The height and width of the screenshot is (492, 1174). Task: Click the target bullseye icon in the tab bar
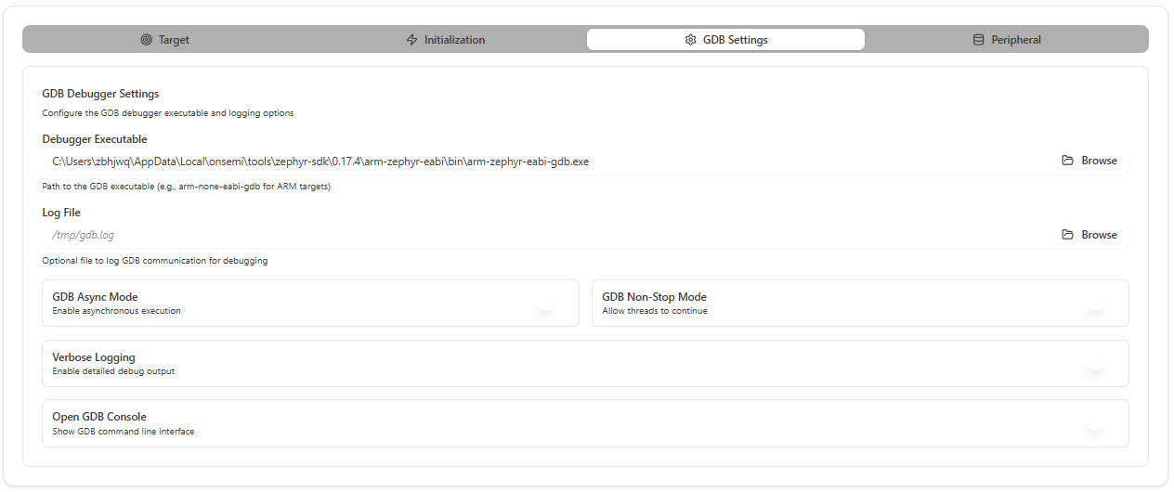click(146, 40)
